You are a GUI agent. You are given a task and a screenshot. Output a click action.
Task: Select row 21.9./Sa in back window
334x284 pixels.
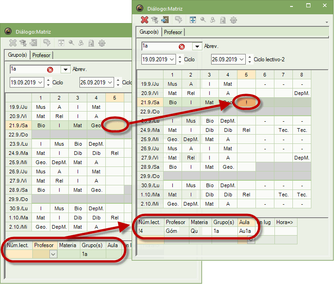18,125
